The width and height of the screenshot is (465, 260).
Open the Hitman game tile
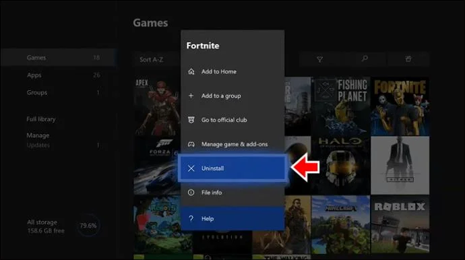coord(400,166)
